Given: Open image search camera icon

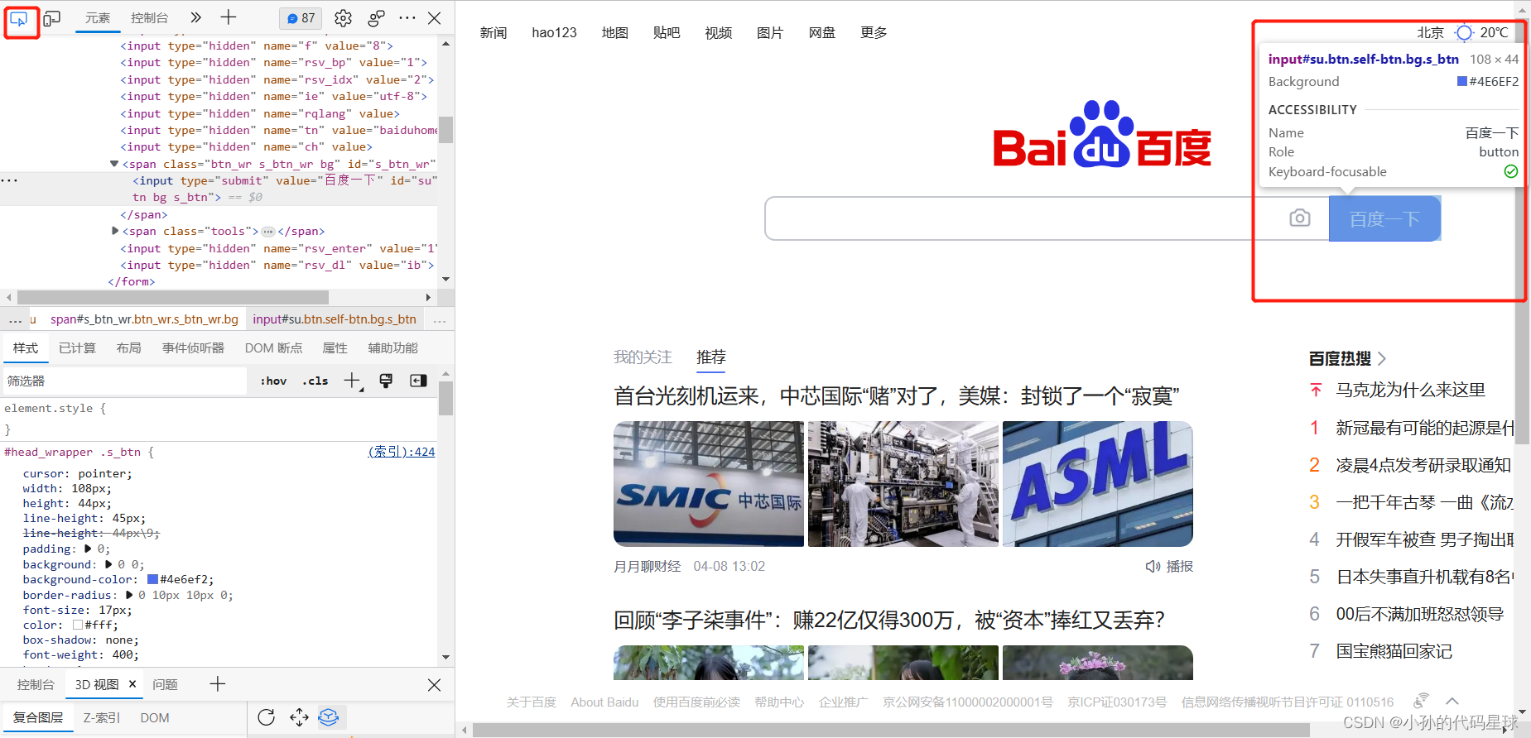Looking at the screenshot, I should point(1300,218).
